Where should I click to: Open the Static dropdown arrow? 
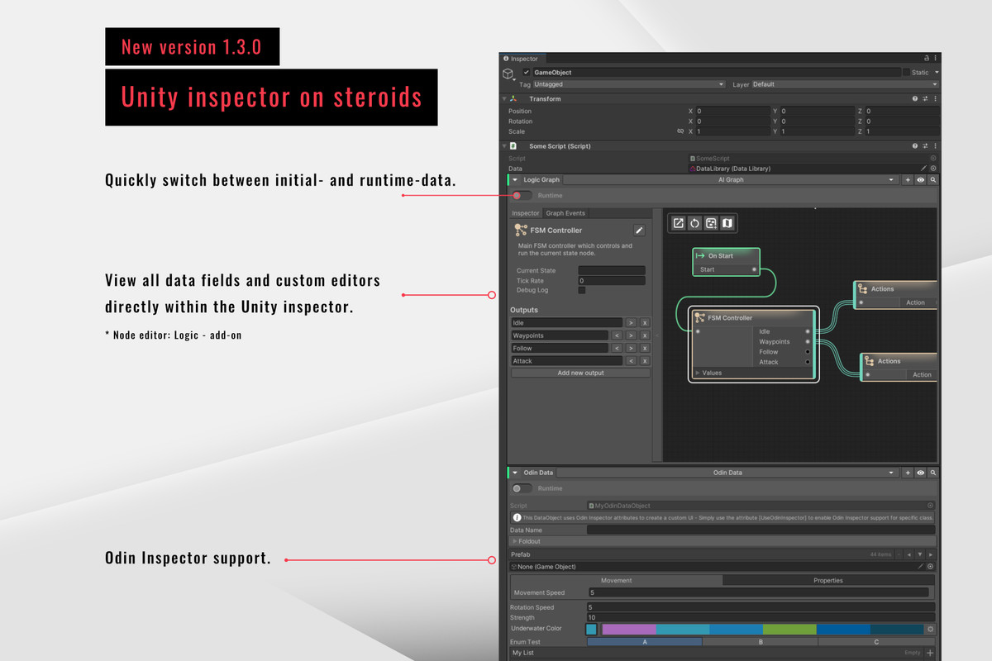point(935,73)
